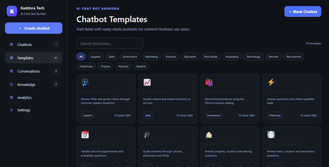Click the WooCommerce Shopping card title
Viewport: 329px width, 167px height.
(226, 92)
